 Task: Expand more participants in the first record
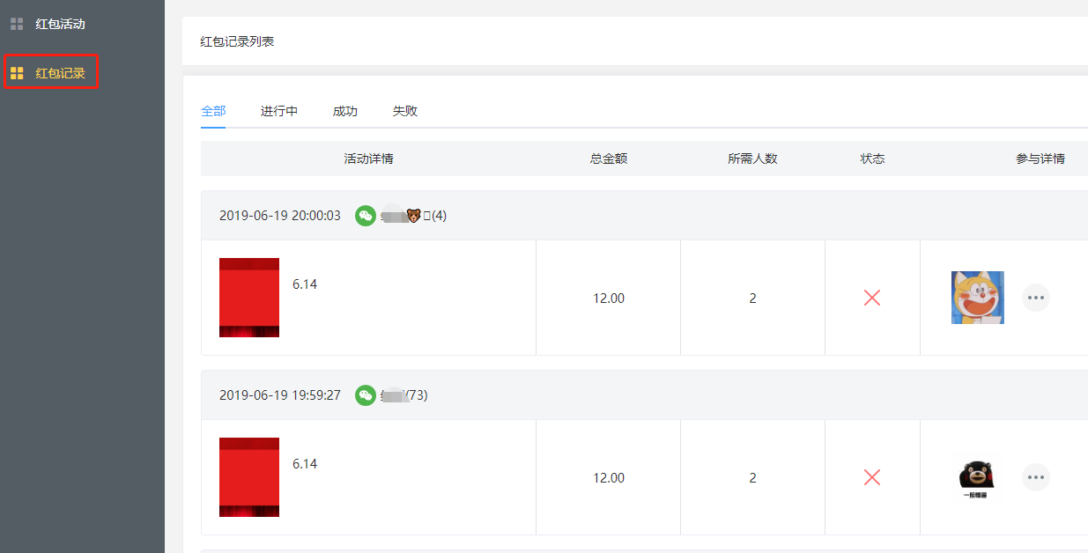[x=1036, y=298]
